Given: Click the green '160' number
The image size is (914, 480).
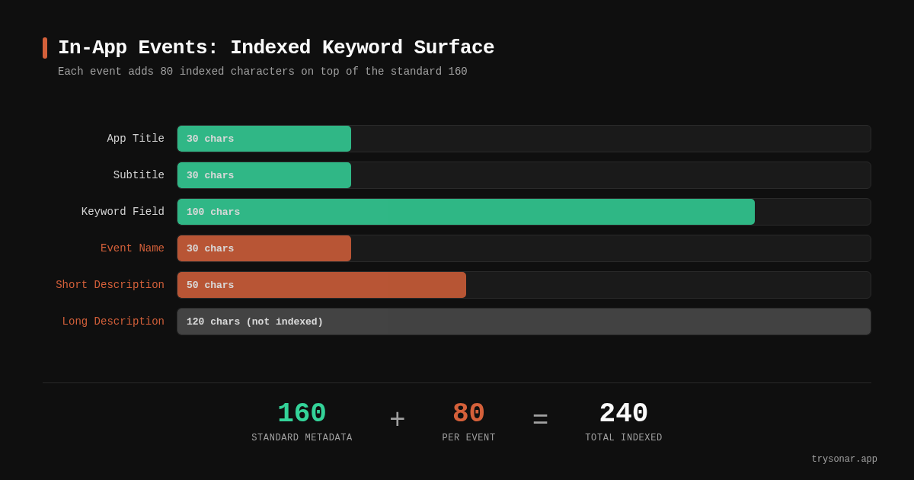Looking at the screenshot, I should 302,414.
